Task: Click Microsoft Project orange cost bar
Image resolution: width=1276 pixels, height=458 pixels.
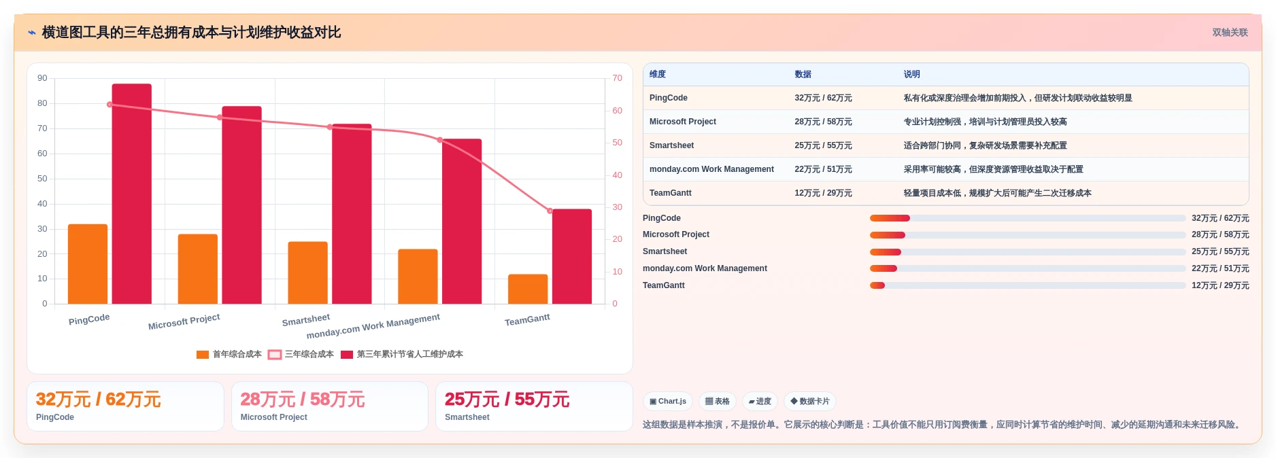Action: (198, 269)
